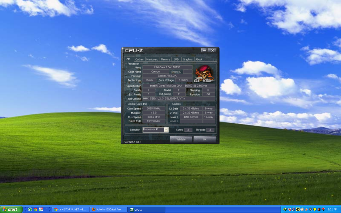The width and height of the screenshot is (341, 213).
Task: Switch to the Vote for EGCabal Firefox window
Action: click(x=108, y=210)
